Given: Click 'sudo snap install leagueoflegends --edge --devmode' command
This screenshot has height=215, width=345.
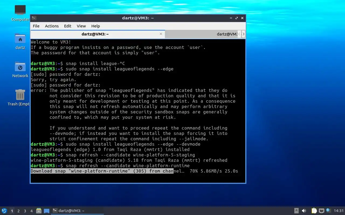Looking at the screenshot, I should (133, 144).
